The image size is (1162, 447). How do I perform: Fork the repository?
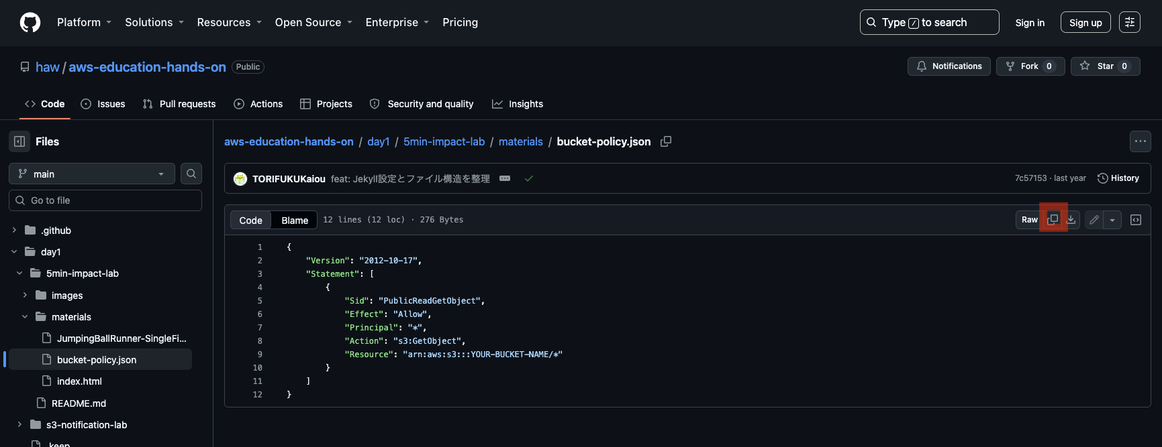(x=1030, y=66)
